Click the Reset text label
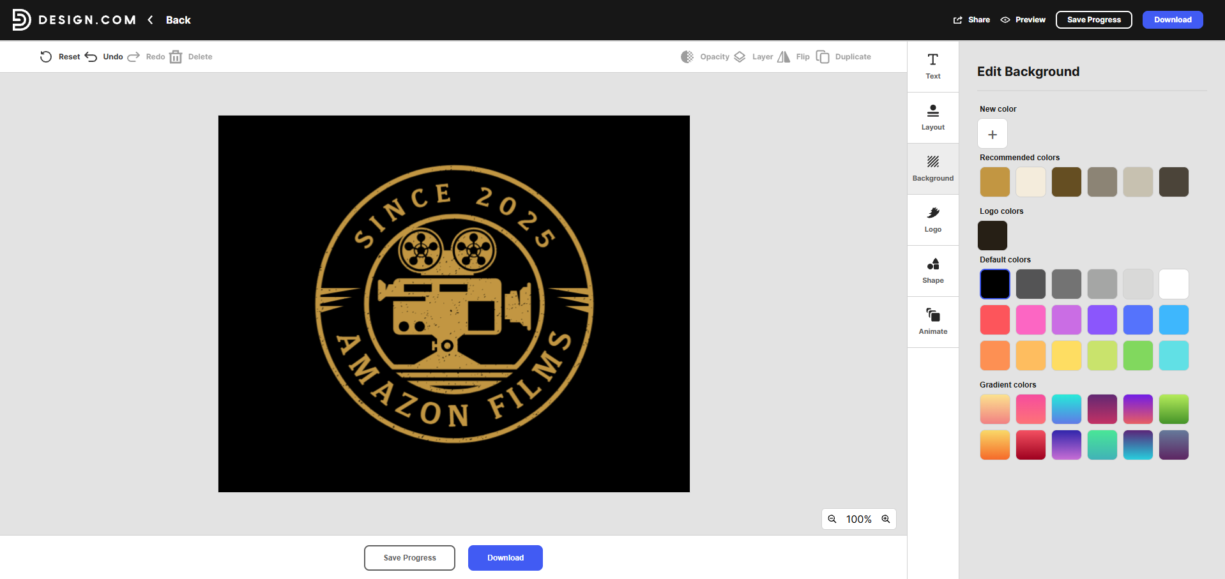Viewport: 1225px width, 579px height. (x=69, y=57)
